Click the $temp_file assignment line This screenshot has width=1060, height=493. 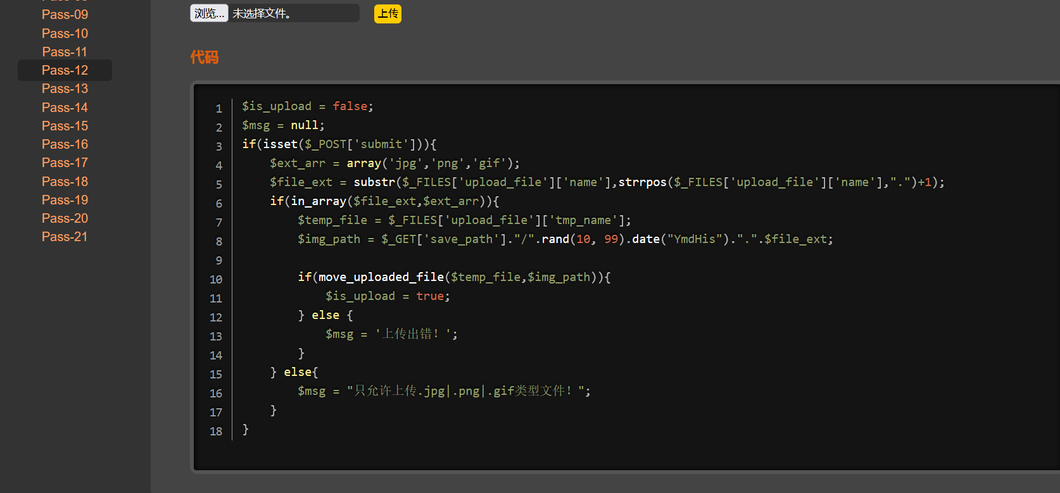coord(464,220)
